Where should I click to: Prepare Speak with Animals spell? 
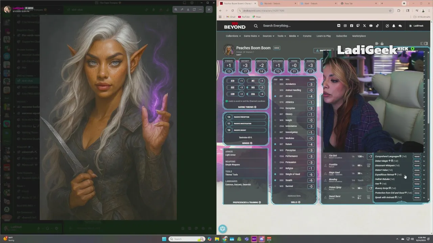click(417, 197)
